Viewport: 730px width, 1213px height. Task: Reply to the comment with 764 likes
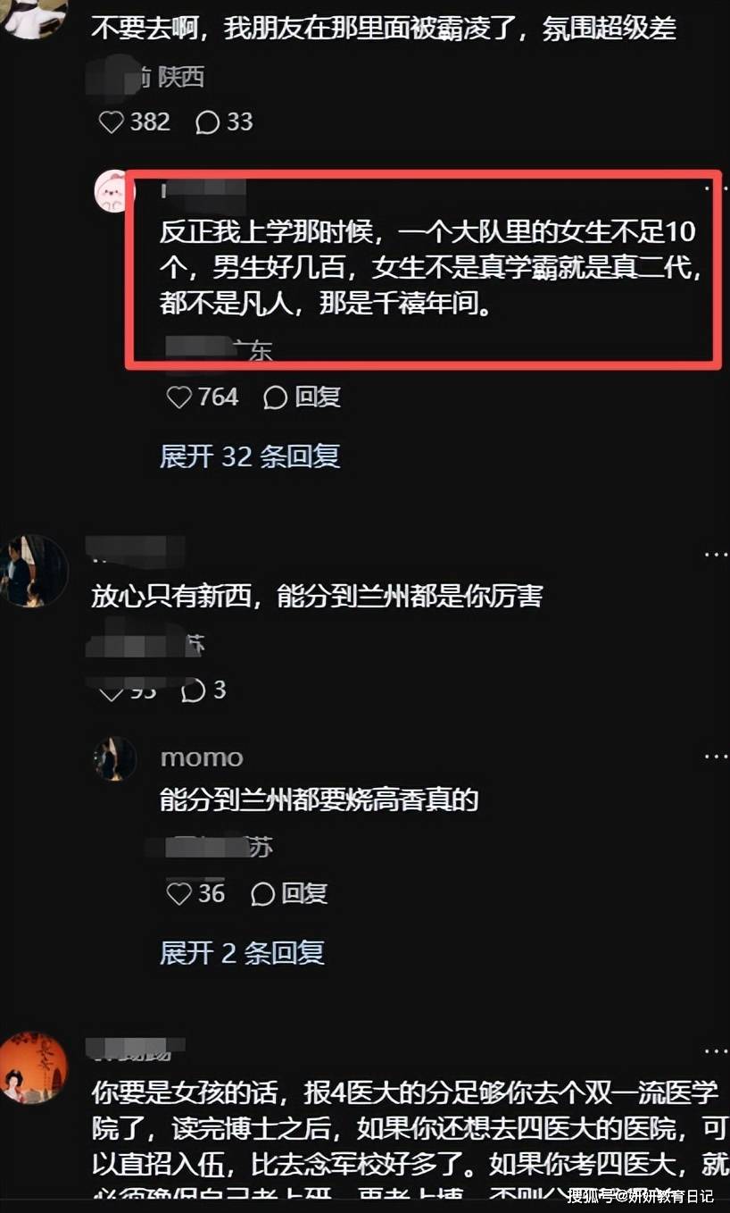point(302,397)
